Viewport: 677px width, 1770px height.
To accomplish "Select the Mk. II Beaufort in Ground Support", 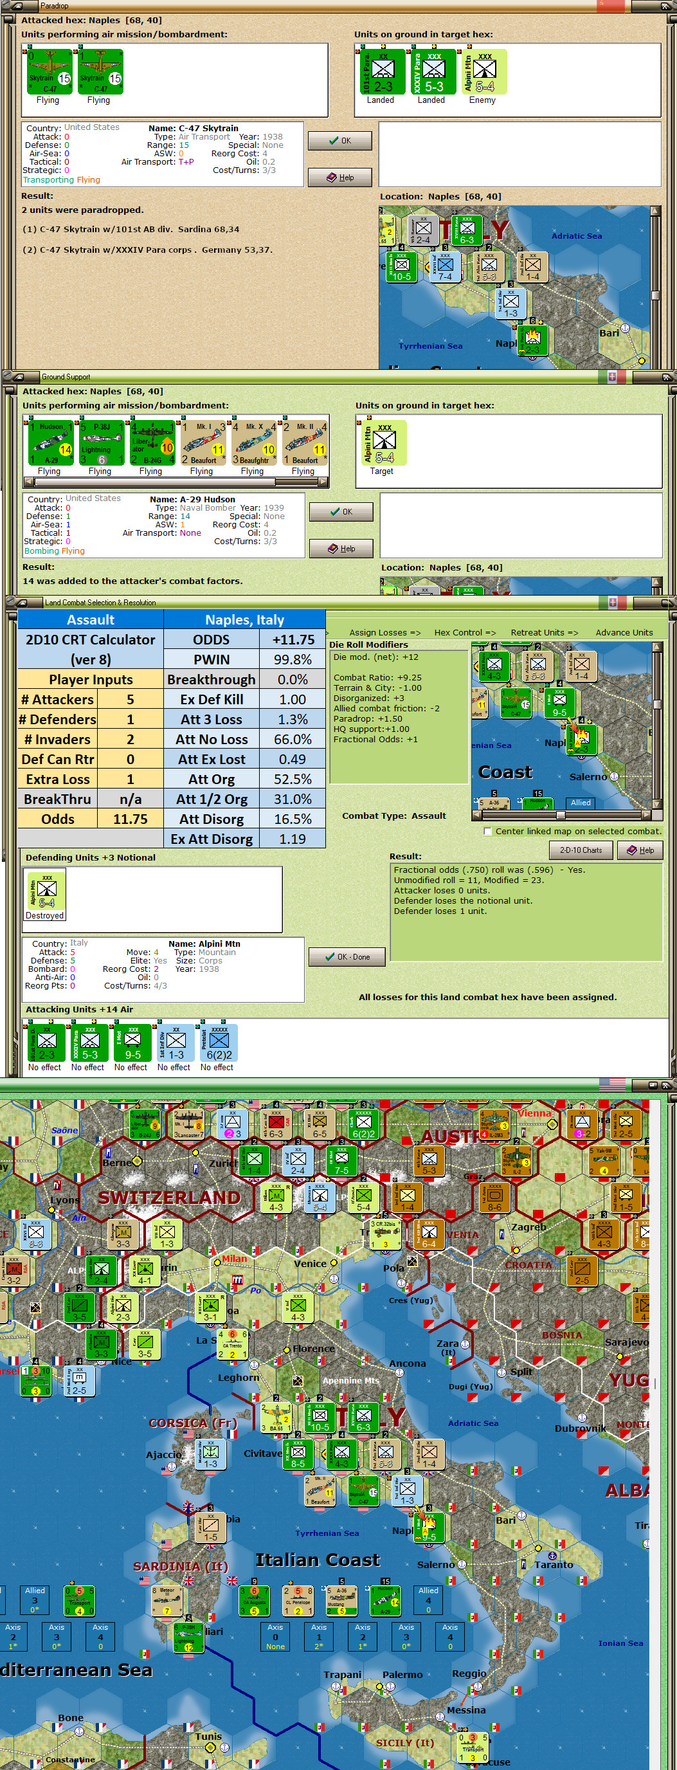I will 304,443.
